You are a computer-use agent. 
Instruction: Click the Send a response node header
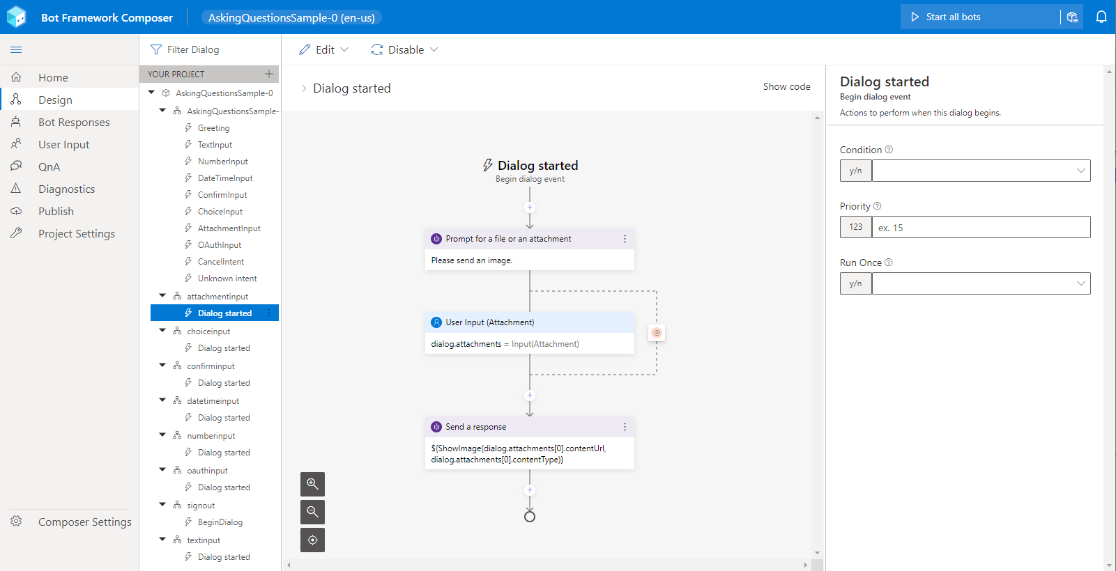pos(530,427)
